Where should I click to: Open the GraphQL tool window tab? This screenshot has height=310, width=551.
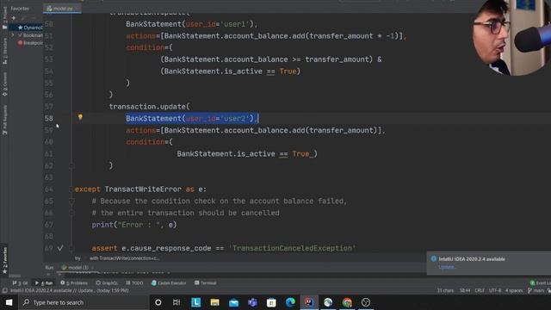107,283
